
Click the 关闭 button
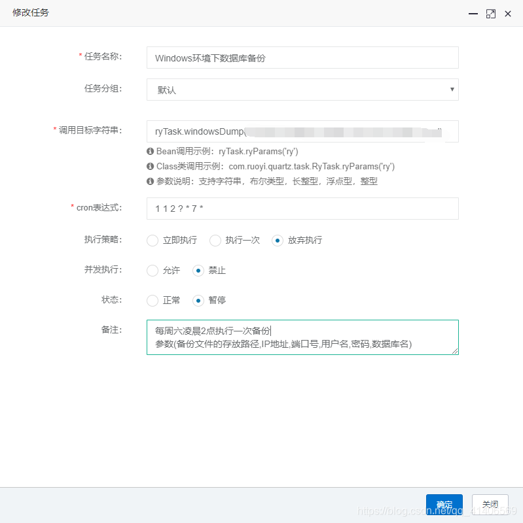[490, 504]
